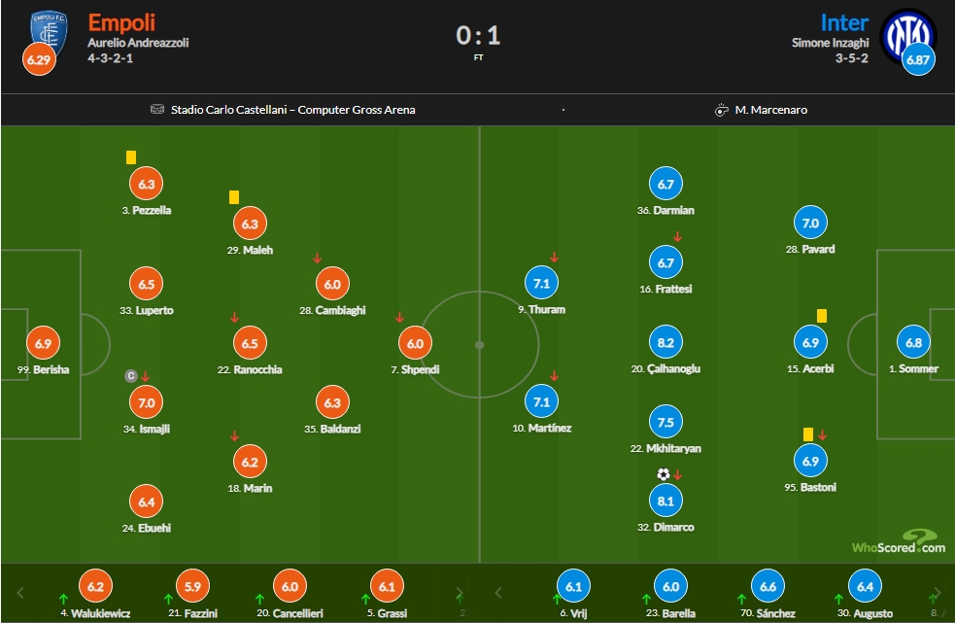
Task: Select substitute Fazzini's 5.9 rating circle
Action: (192, 586)
